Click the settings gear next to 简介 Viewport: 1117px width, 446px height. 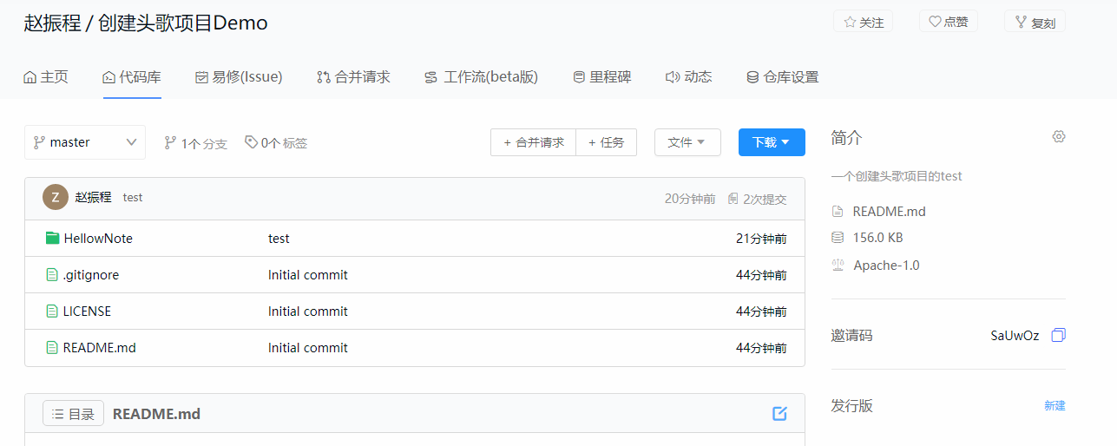1058,137
